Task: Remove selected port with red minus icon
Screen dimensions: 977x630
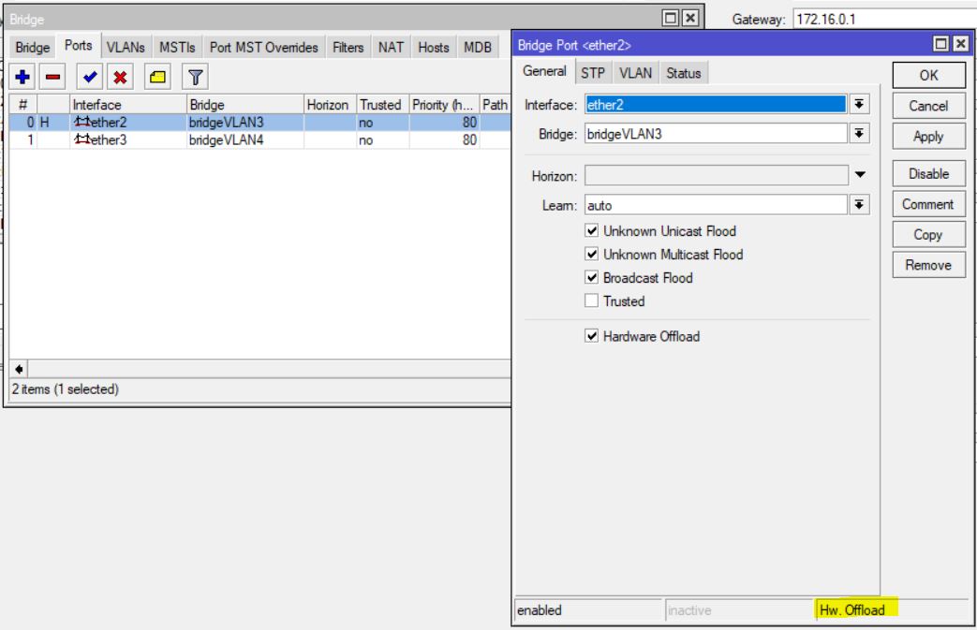Action: tap(53, 77)
